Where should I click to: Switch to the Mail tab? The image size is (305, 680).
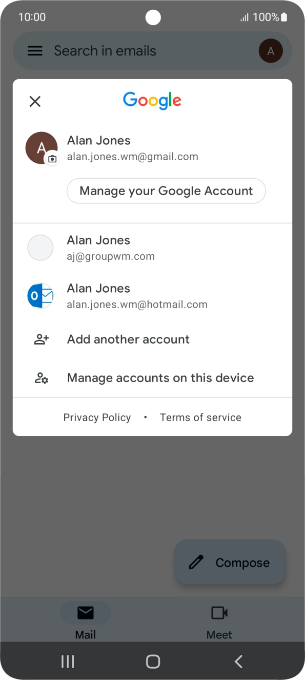pyautogui.click(x=85, y=620)
